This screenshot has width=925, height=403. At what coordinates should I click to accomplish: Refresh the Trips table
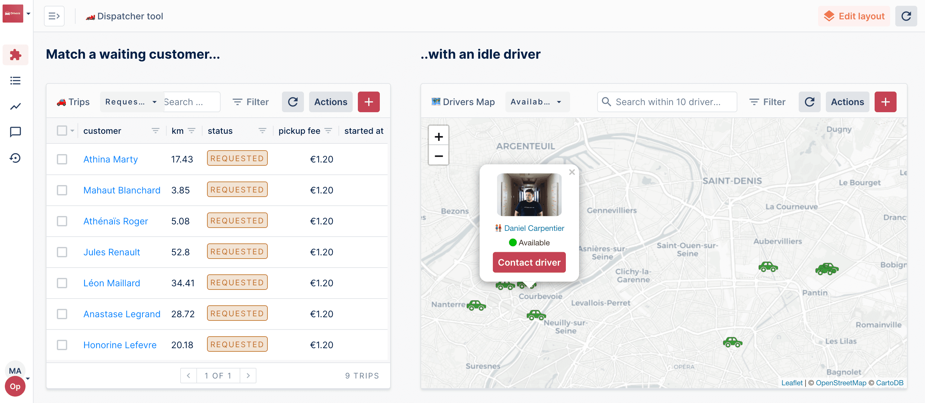click(293, 102)
